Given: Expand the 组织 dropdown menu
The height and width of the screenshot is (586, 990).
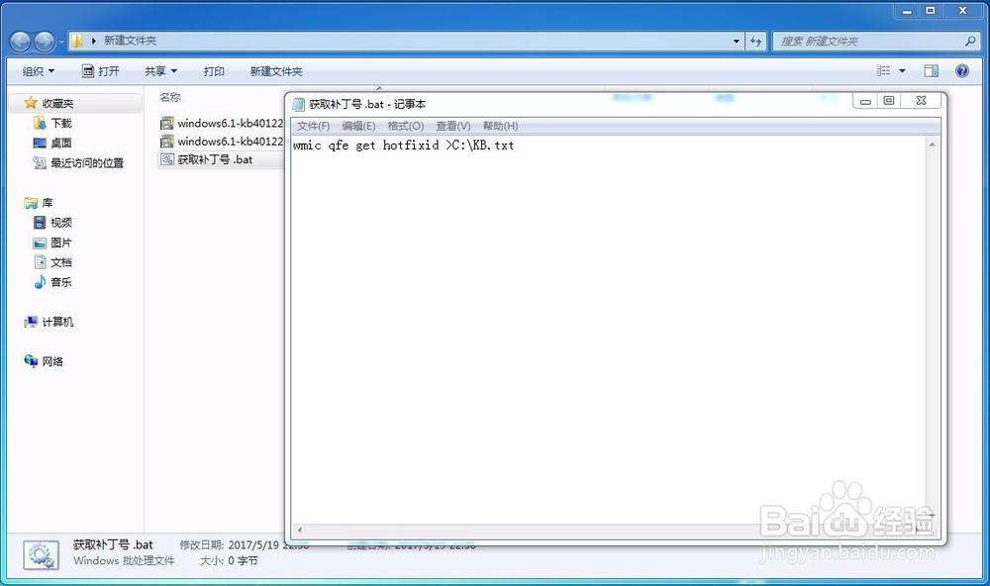Looking at the screenshot, I should pos(38,70).
